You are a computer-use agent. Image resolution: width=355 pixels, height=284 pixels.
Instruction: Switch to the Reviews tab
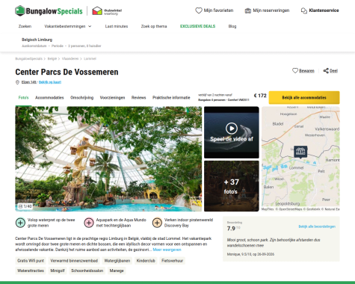coord(138,98)
